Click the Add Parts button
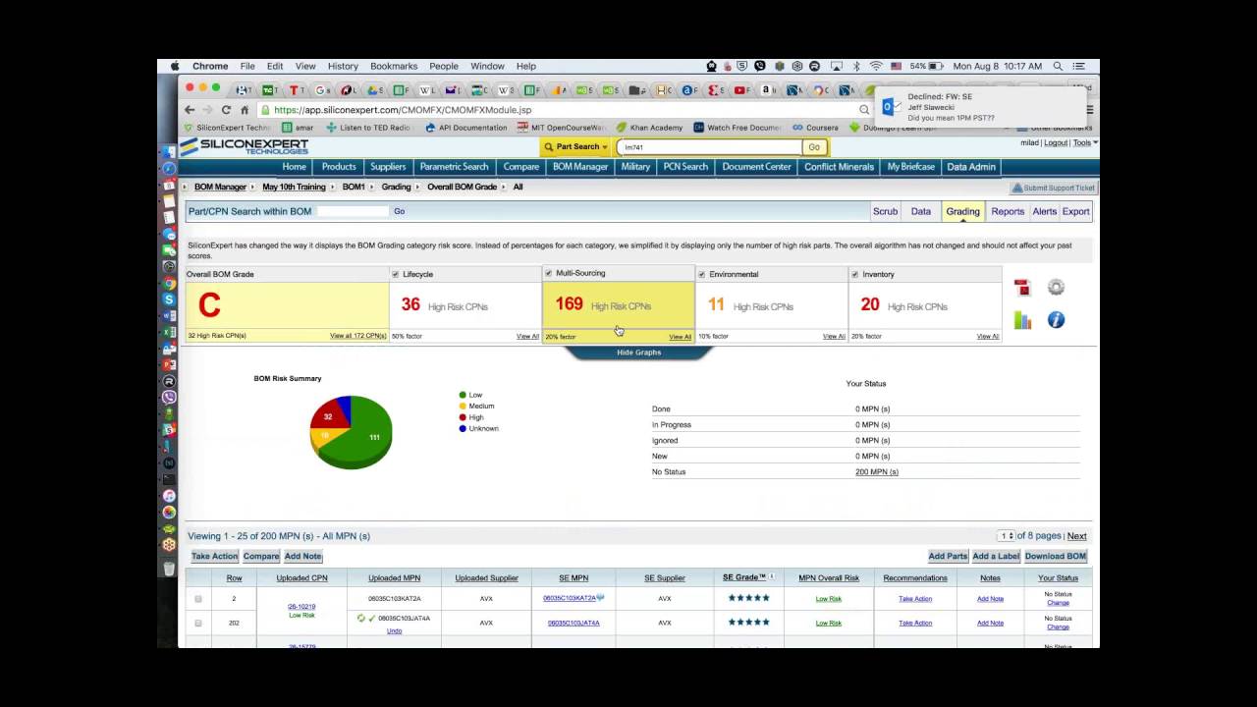The image size is (1257, 707). pyautogui.click(x=949, y=556)
